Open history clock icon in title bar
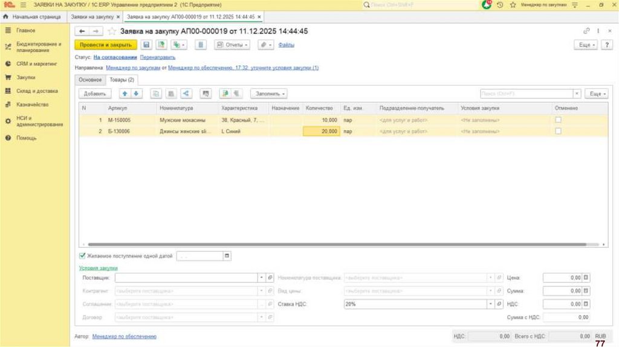This screenshot has width=619, height=347. pyautogui.click(x=500, y=5)
